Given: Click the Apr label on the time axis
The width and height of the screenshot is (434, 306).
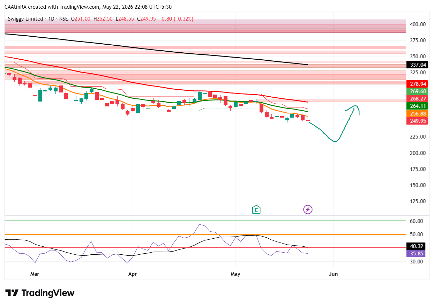Looking at the screenshot, I should click(x=133, y=274).
